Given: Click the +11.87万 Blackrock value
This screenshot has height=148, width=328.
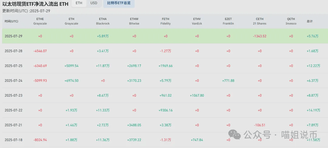Looking at the screenshot, I should (x=103, y=66).
